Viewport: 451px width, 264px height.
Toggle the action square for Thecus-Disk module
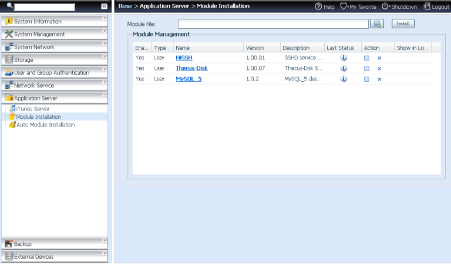[x=366, y=69]
